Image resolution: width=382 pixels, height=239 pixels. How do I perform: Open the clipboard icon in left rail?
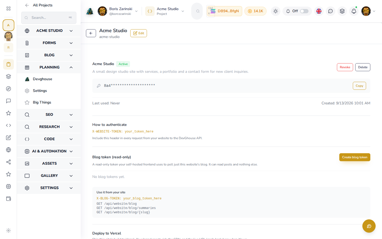8,64
